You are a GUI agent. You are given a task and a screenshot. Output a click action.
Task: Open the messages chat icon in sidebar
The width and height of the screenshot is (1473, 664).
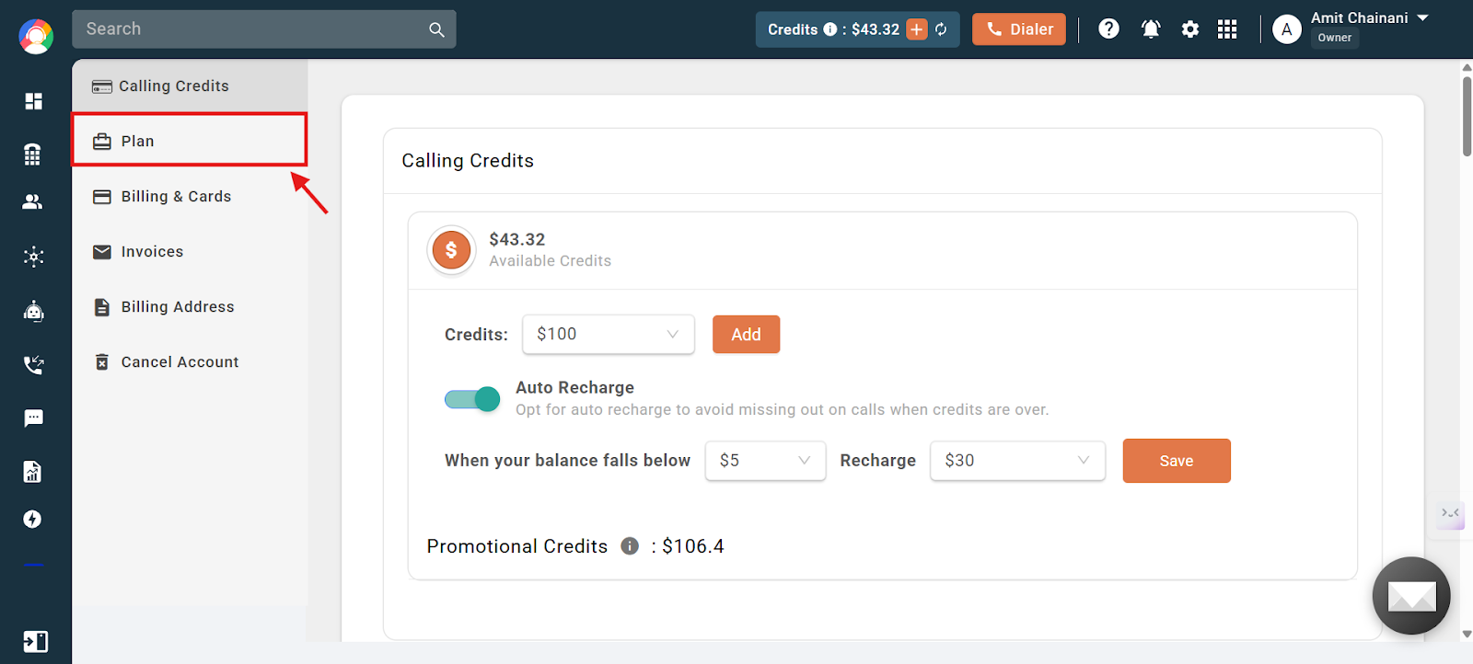(x=33, y=418)
